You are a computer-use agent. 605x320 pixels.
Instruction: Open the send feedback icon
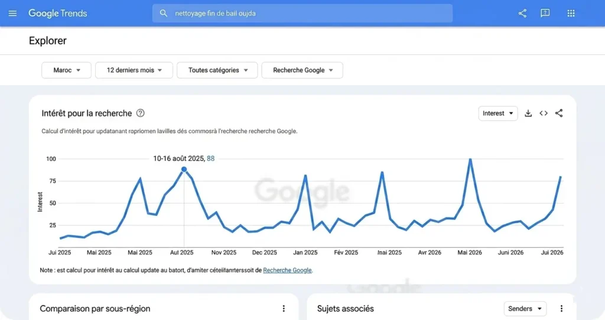(545, 14)
